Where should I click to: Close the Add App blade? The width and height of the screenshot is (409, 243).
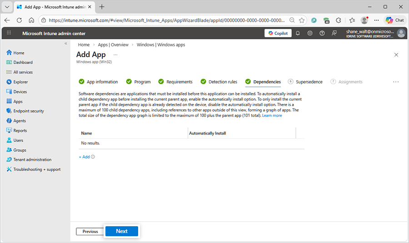tap(396, 55)
